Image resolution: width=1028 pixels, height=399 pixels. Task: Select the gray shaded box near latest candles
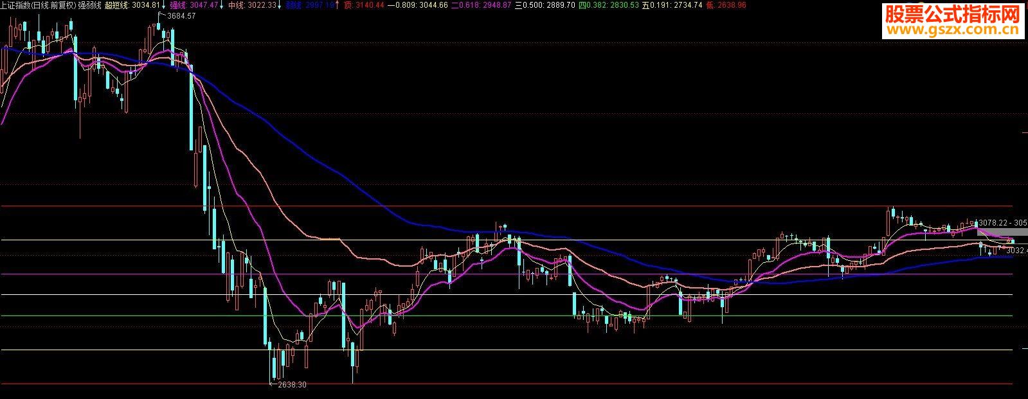click(1002, 231)
